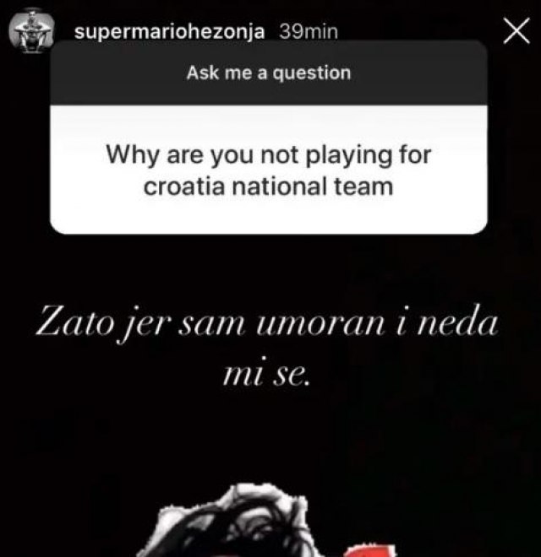Open the supermariohezonja profile avatar
Screen dimensions: 541x557
pyautogui.click(x=31, y=32)
